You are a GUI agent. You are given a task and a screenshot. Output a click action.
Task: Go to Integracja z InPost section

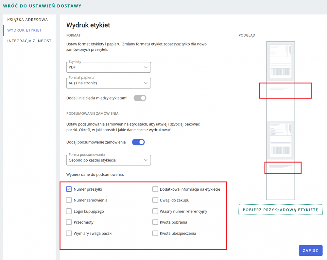click(x=29, y=41)
